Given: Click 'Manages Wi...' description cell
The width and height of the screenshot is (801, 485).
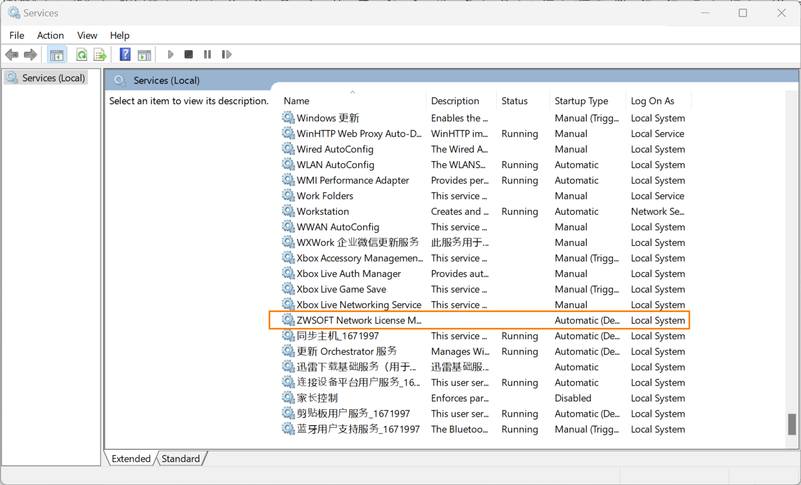Looking at the screenshot, I should (460, 351).
